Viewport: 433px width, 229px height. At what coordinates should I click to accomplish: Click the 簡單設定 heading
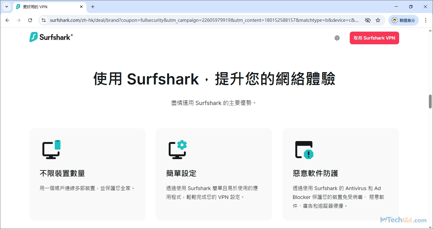(181, 173)
